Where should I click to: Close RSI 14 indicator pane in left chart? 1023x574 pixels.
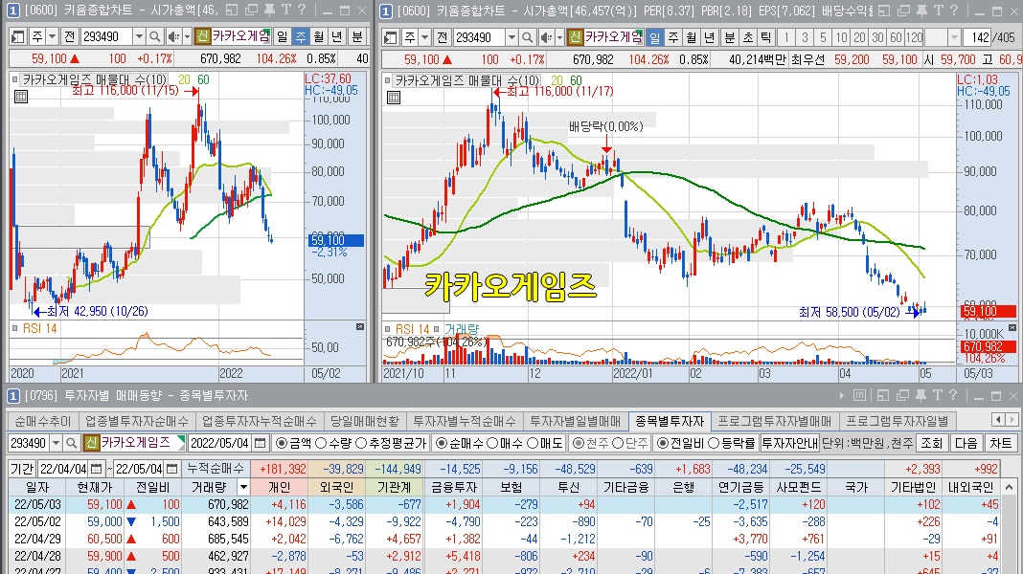click(360, 327)
